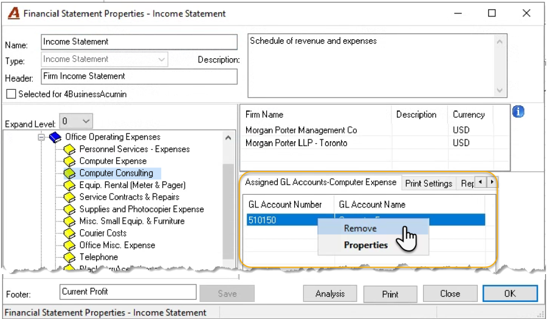Select Morgan Porter Management Co row
Image resolution: width=547 pixels, height=319 pixels.
tap(374, 130)
